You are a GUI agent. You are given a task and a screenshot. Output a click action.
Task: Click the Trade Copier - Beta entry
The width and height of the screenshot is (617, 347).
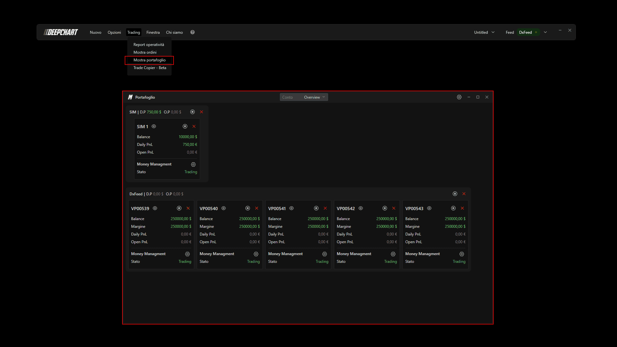(150, 68)
